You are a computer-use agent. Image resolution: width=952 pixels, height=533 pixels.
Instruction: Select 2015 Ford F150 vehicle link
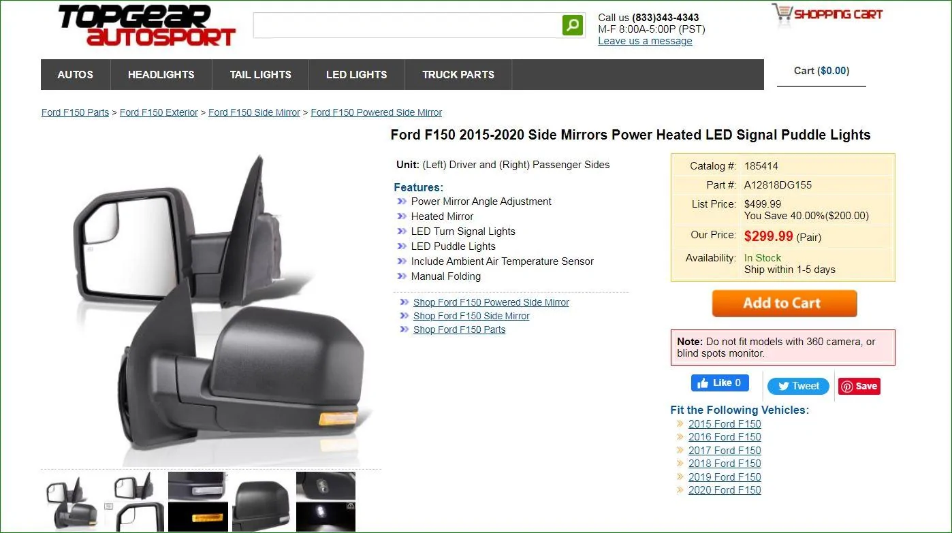[725, 423]
